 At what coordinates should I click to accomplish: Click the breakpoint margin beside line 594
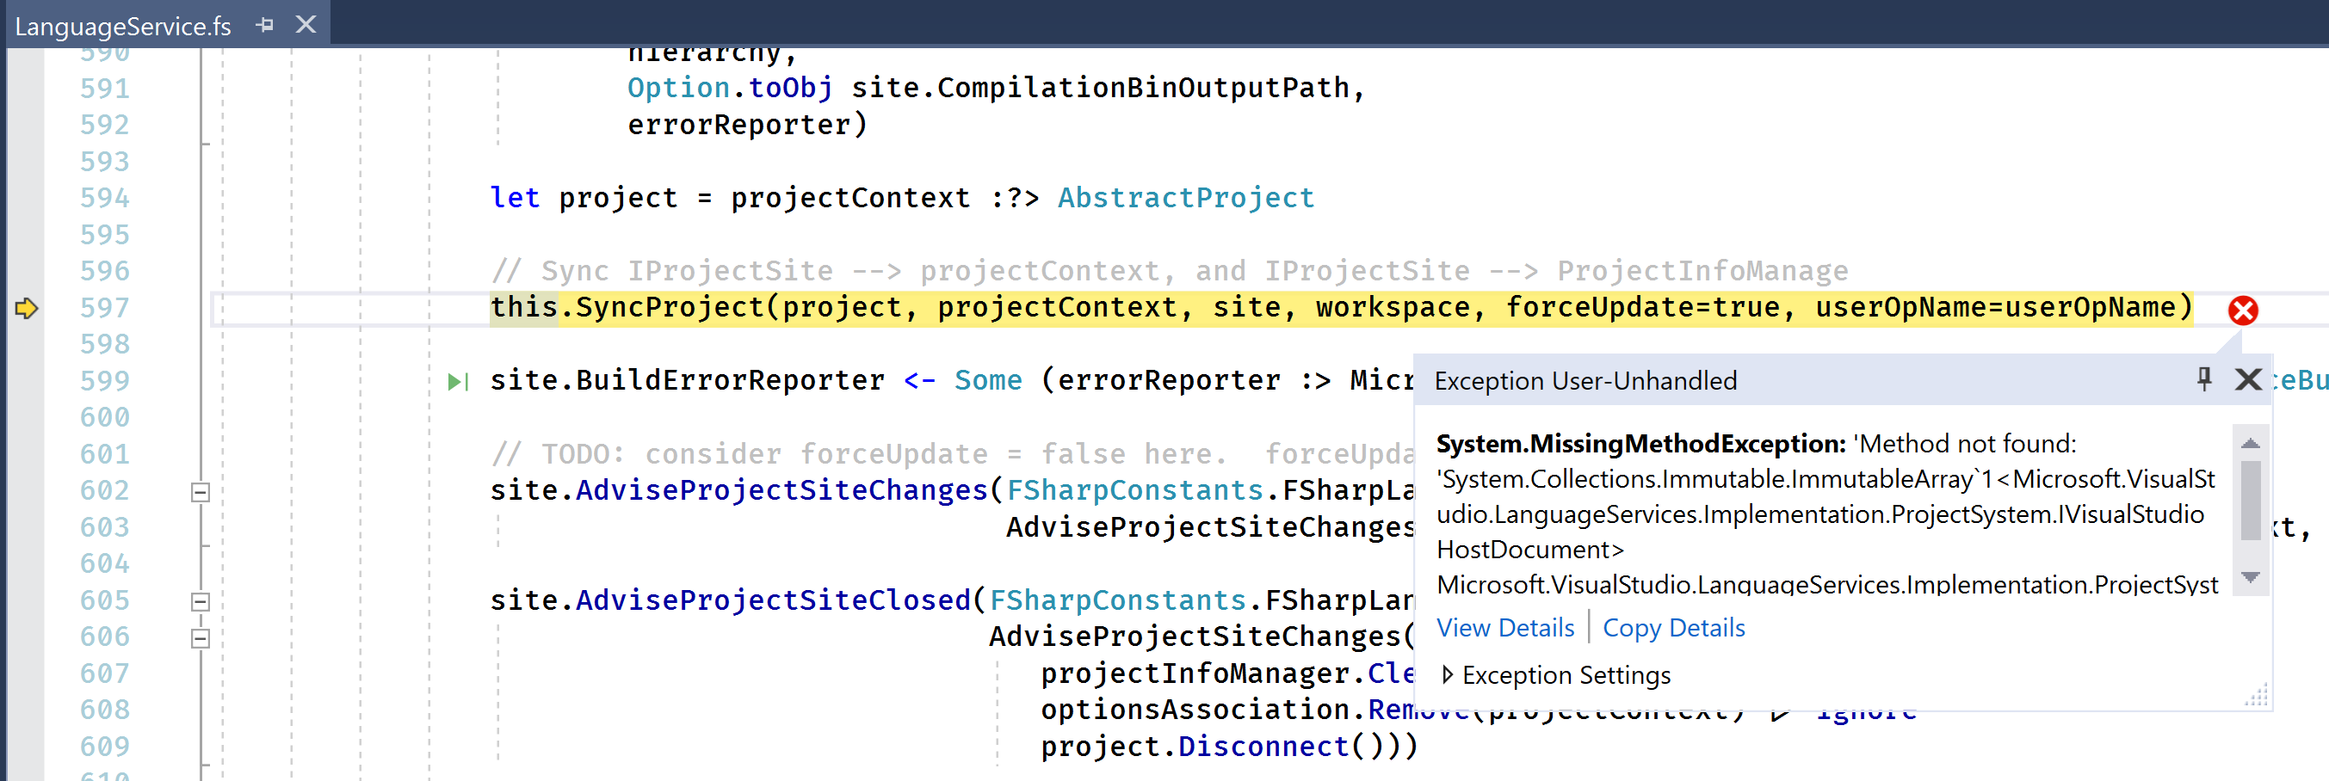click(x=28, y=197)
